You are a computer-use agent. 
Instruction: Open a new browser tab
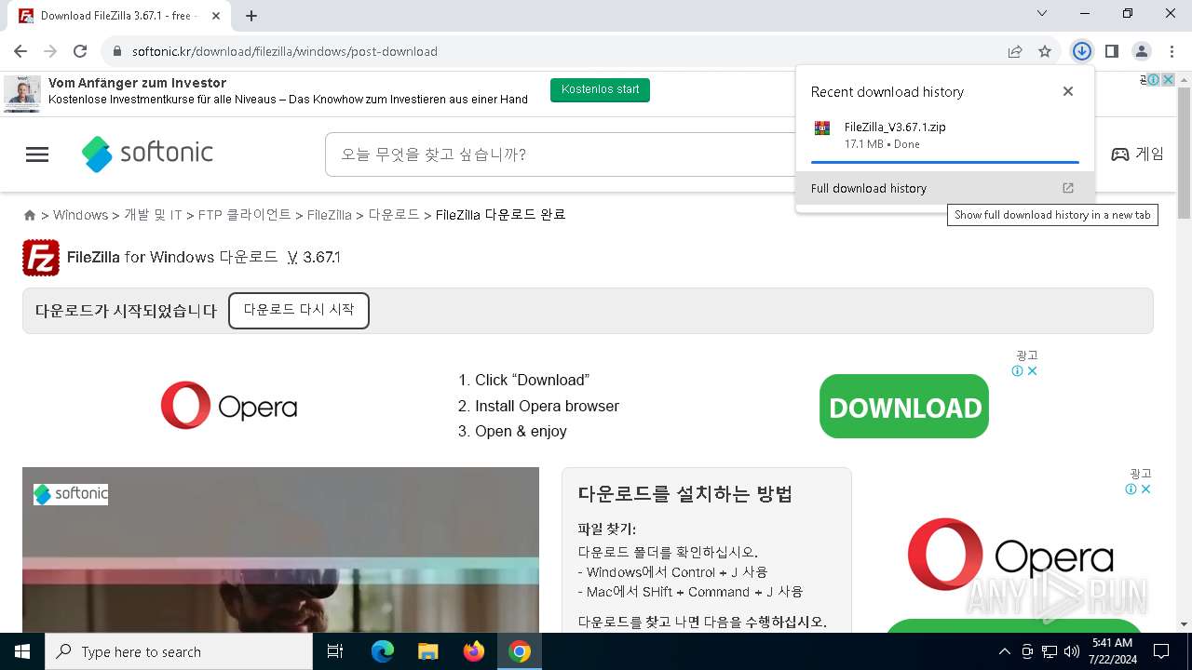(x=251, y=16)
